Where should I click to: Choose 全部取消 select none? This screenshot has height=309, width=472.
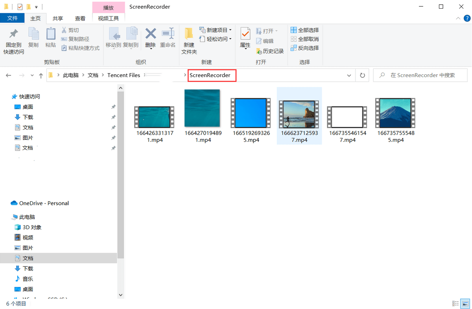pyautogui.click(x=305, y=39)
